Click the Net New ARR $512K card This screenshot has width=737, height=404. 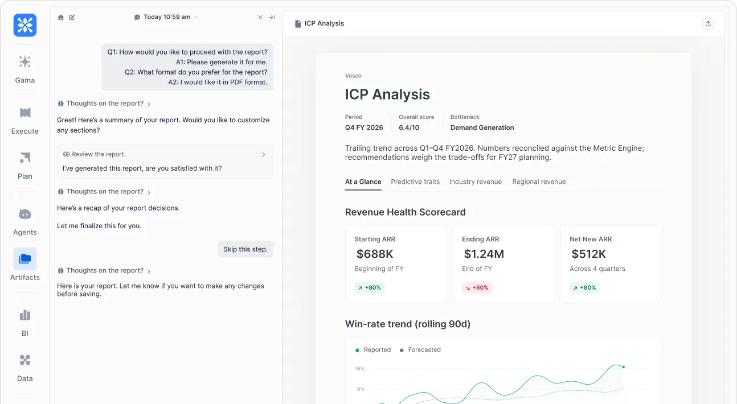click(611, 264)
